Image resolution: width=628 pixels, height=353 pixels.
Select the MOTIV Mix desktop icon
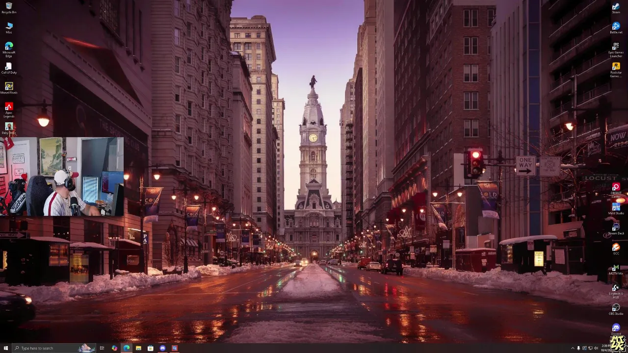click(x=616, y=269)
